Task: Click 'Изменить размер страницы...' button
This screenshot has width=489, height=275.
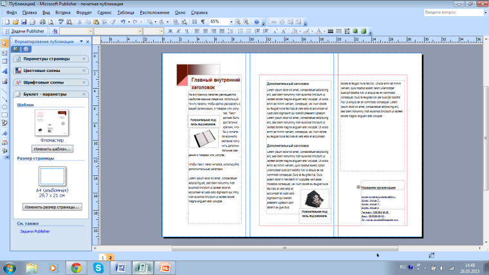Action: pos(52,207)
